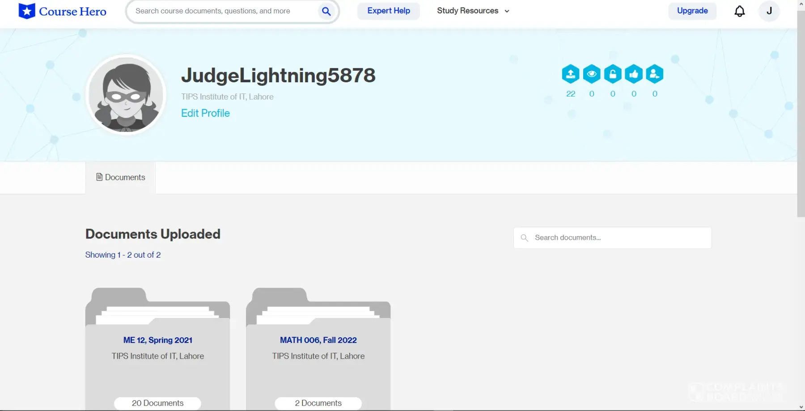The width and height of the screenshot is (805, 411).
Task: Click the thumbs-up helpful badge icon
Action: pyautogui.click(x=634, y=74)
